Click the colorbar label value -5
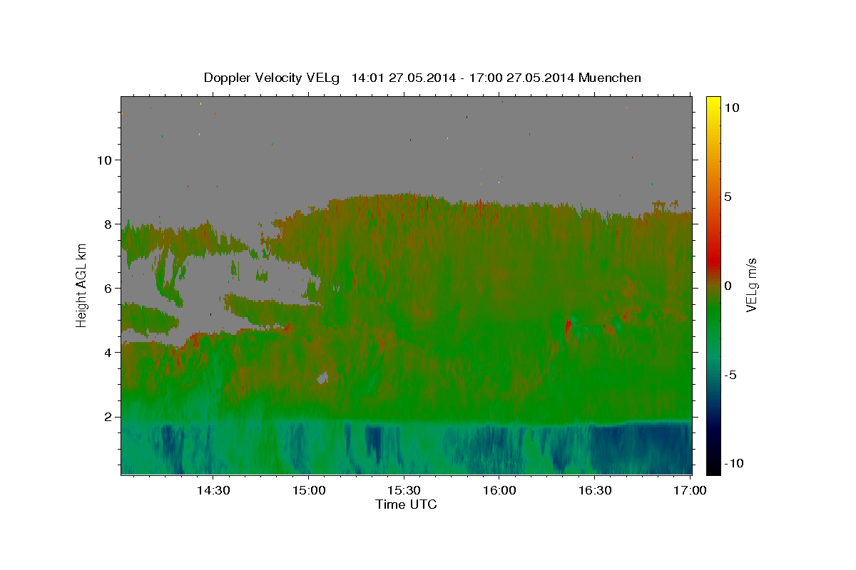The image size is (856, 570). 730,375
